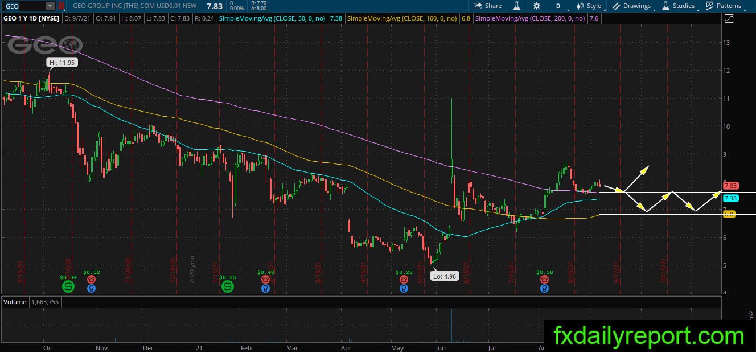This screenshot has width=756, height=352.
Task: Click the Share button
Action: [x=488, y=6]
